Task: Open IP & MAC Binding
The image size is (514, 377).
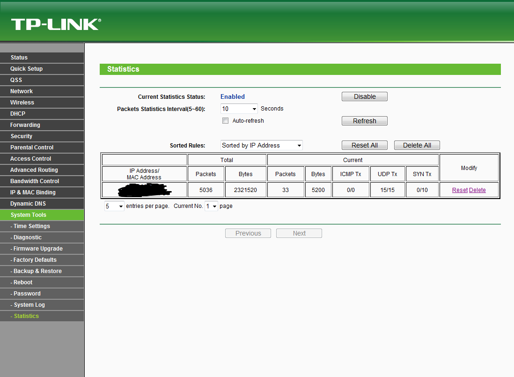Action: pyautogui.click(x=42, y=192)
